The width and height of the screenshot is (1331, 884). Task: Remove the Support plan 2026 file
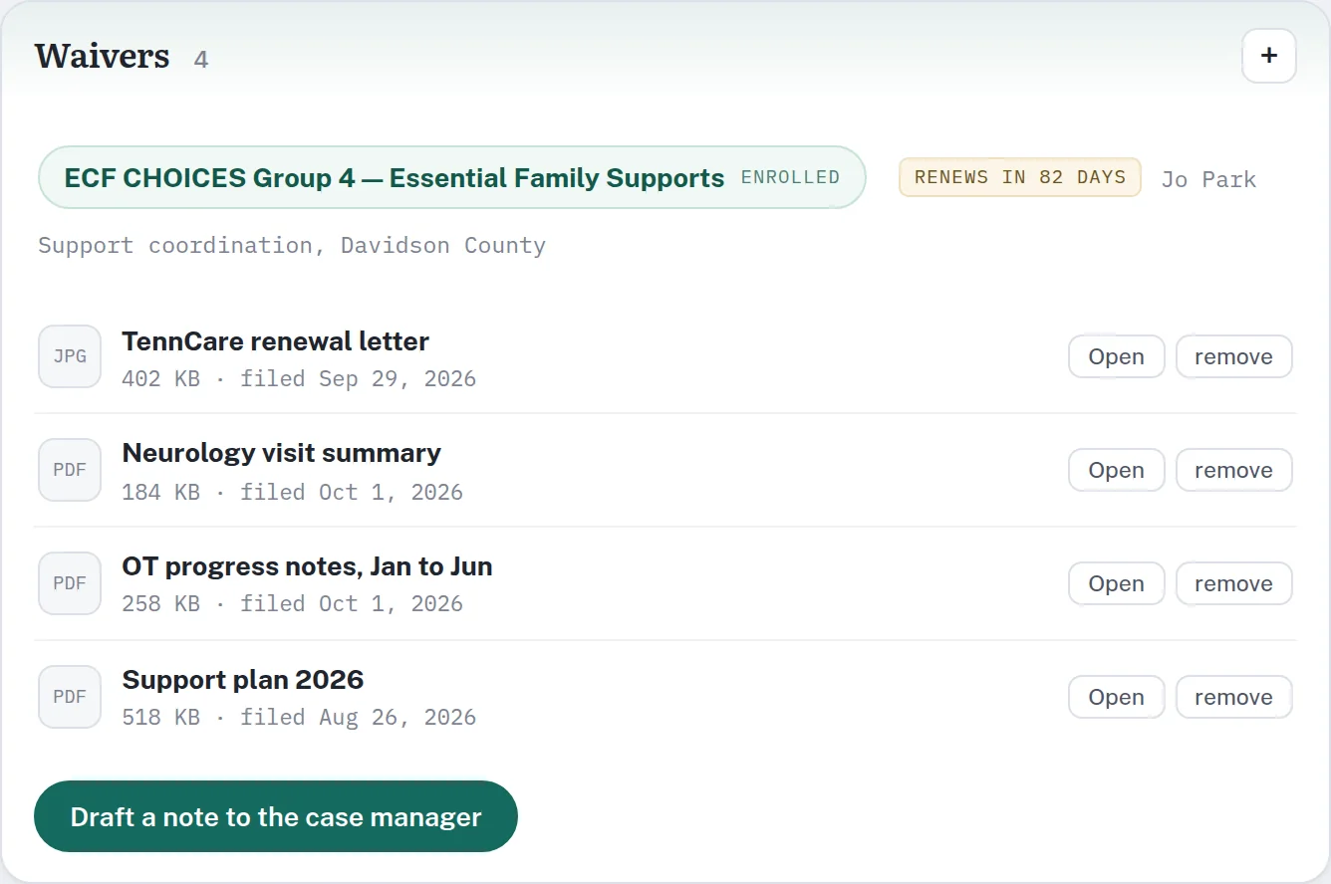(1233, 697)
